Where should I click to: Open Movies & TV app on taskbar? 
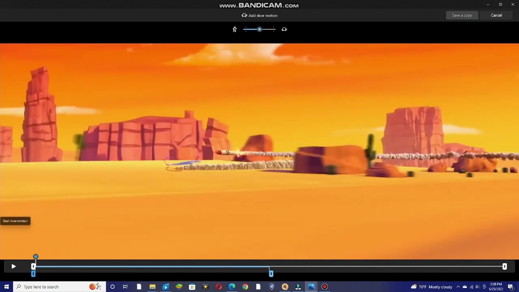[165, 287]
